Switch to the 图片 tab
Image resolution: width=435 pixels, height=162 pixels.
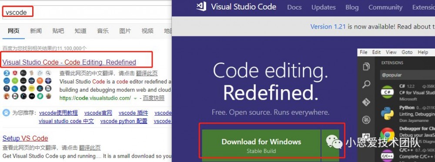125,31
